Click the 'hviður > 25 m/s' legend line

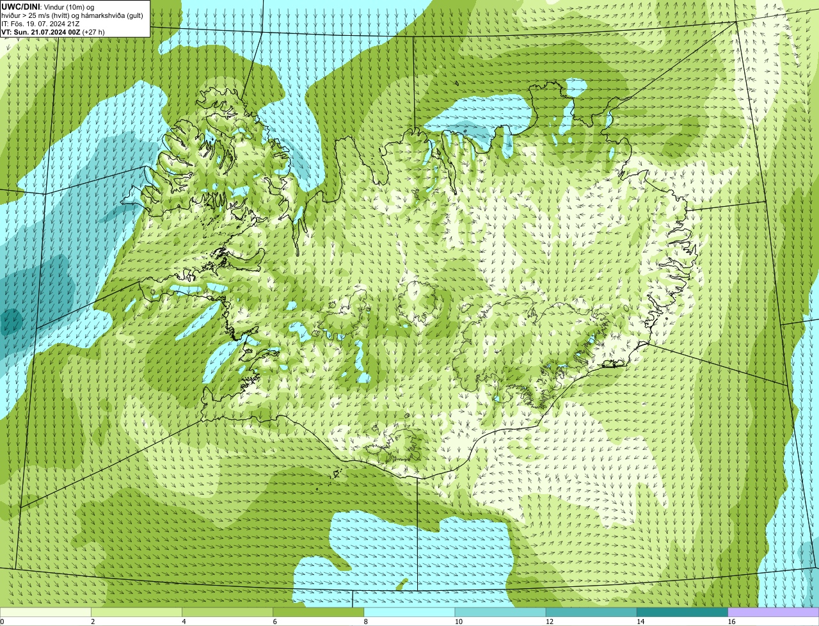[x=72, y=15]
